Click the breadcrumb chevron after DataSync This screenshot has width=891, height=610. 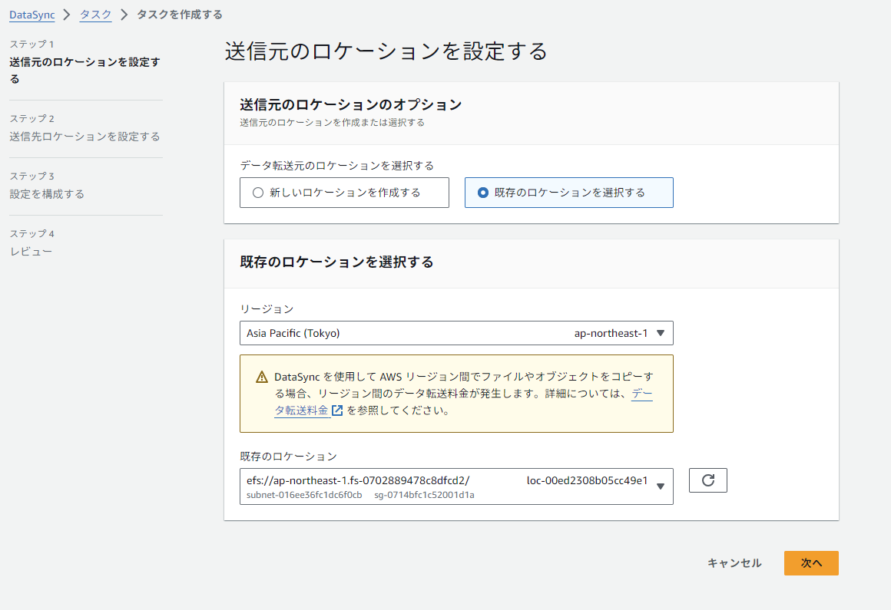(67, 15)
